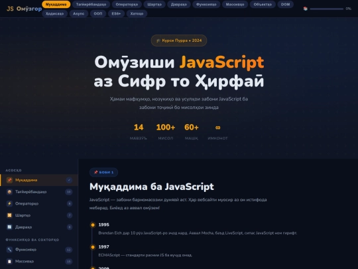Click the loop icon next to Давраҳо
This screenshot has width=358, height=269.
point(9,227)
